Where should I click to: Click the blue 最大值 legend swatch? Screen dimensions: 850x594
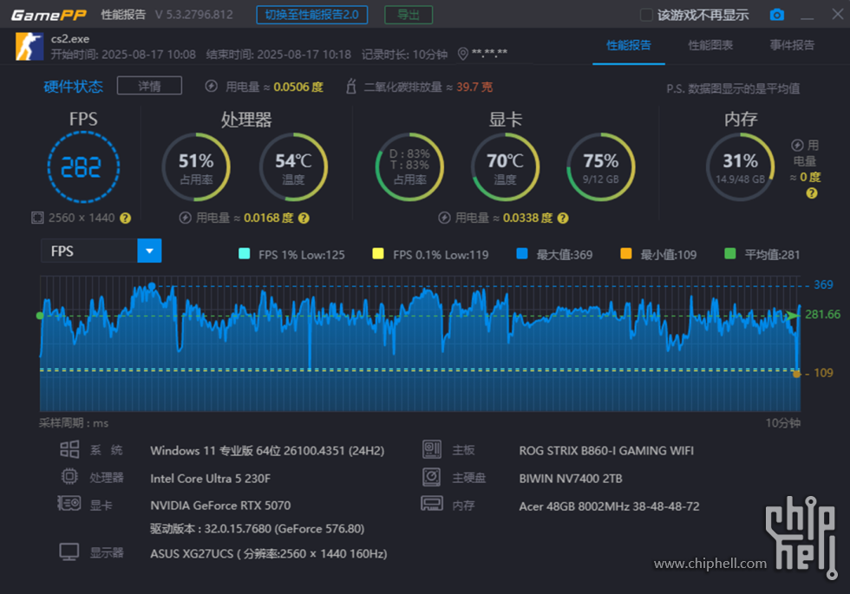click(x=522, y=253)
